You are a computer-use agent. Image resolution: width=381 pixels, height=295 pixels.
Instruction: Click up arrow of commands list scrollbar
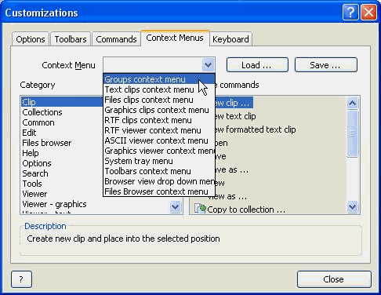(x=352, y=103)
